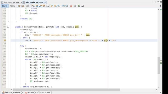Go to Next Bookmark icon

pos(55,6)
